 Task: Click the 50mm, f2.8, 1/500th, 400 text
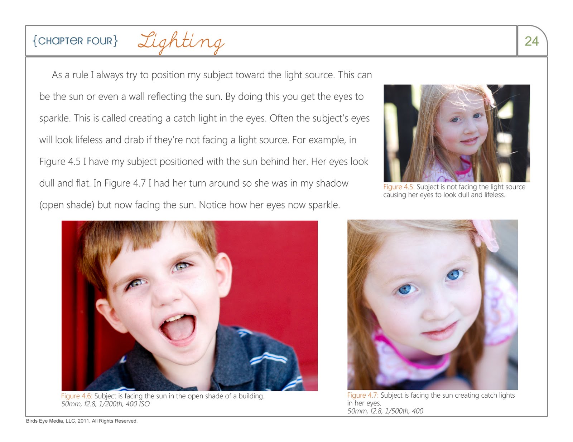(x=385, y=411)
